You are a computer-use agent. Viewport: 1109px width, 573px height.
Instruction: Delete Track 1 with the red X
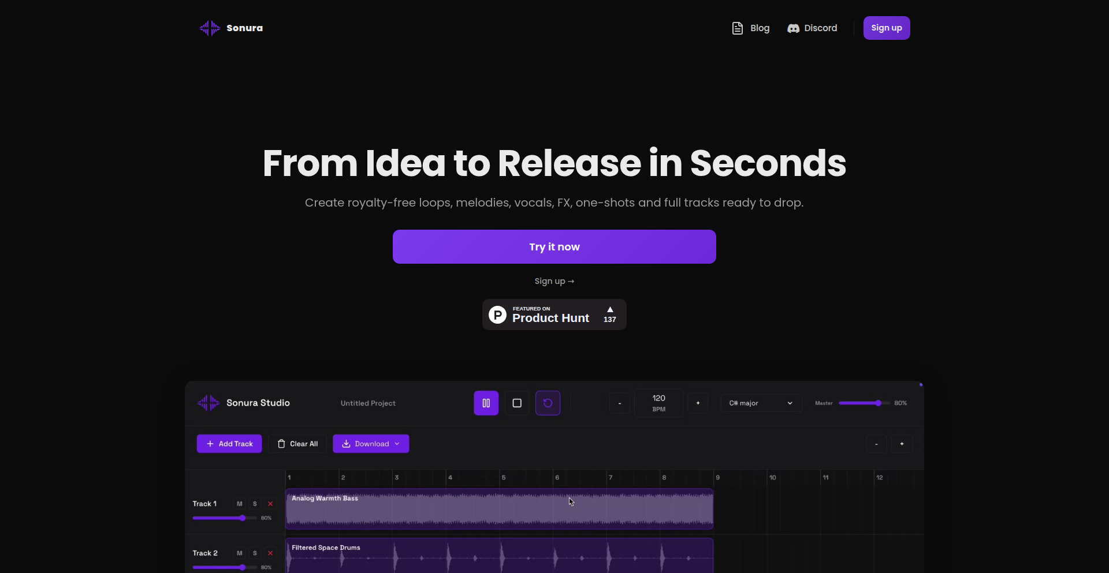[x=270, y=504]
